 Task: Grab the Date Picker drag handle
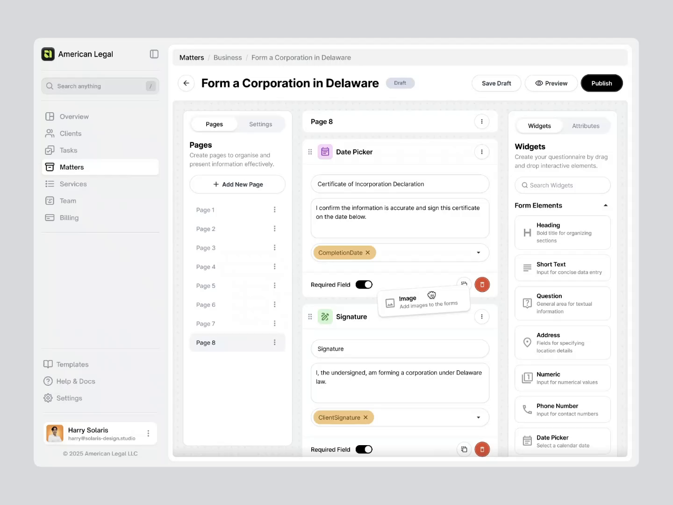(310, 152)
